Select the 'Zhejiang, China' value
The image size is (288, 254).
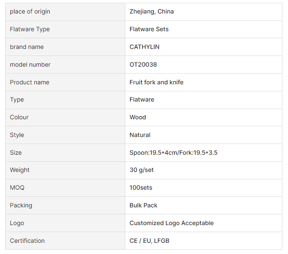coord(151,12)
